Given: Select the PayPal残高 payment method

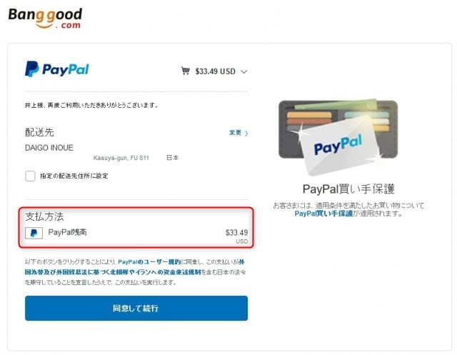Looking at the screenshot, I should coord(136,233).
